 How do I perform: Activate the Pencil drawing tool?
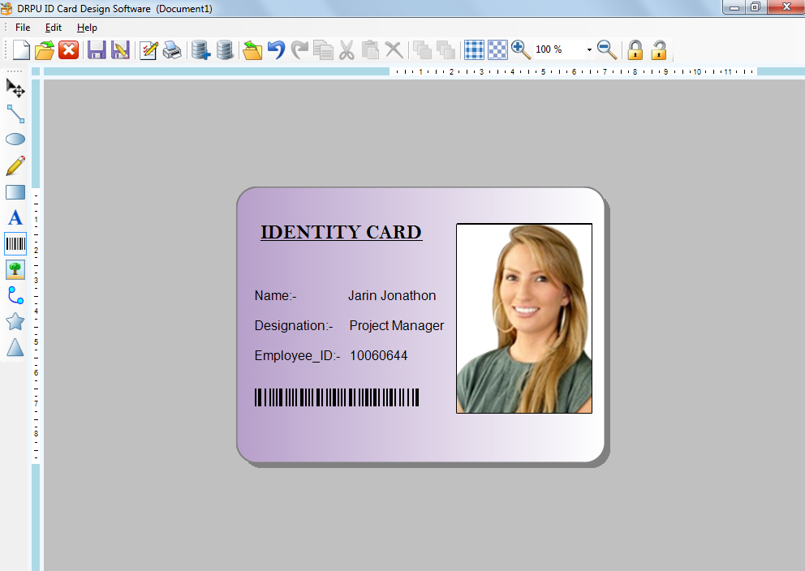coord(15,165)
